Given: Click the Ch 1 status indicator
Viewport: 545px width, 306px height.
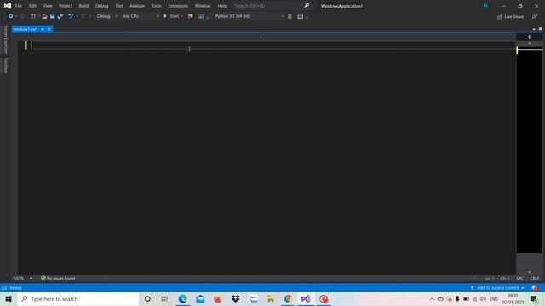Looking at the screenshot, I should 505,278.
